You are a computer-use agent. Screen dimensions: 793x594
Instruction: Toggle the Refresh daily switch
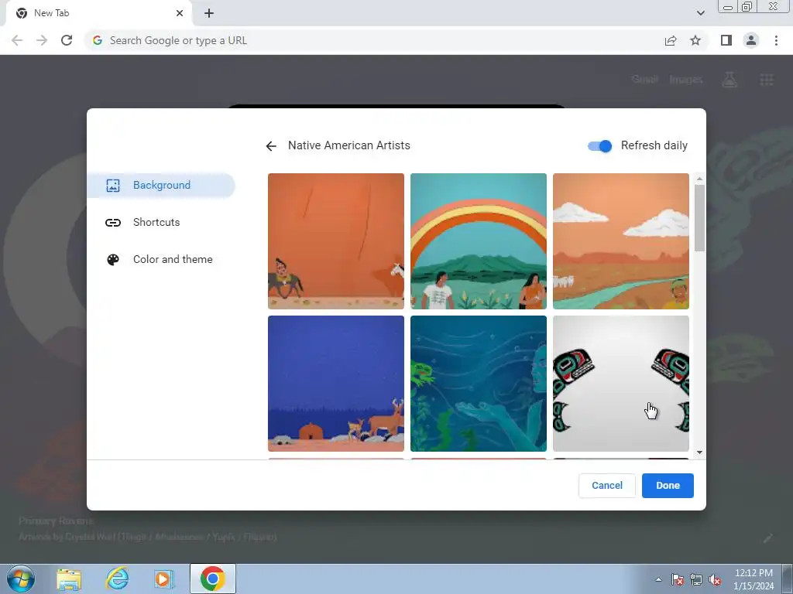click(x=600, y=146)
